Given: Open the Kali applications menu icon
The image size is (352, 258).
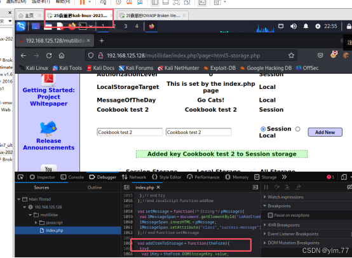Looking at the screenshot, I should pos(21,26).
